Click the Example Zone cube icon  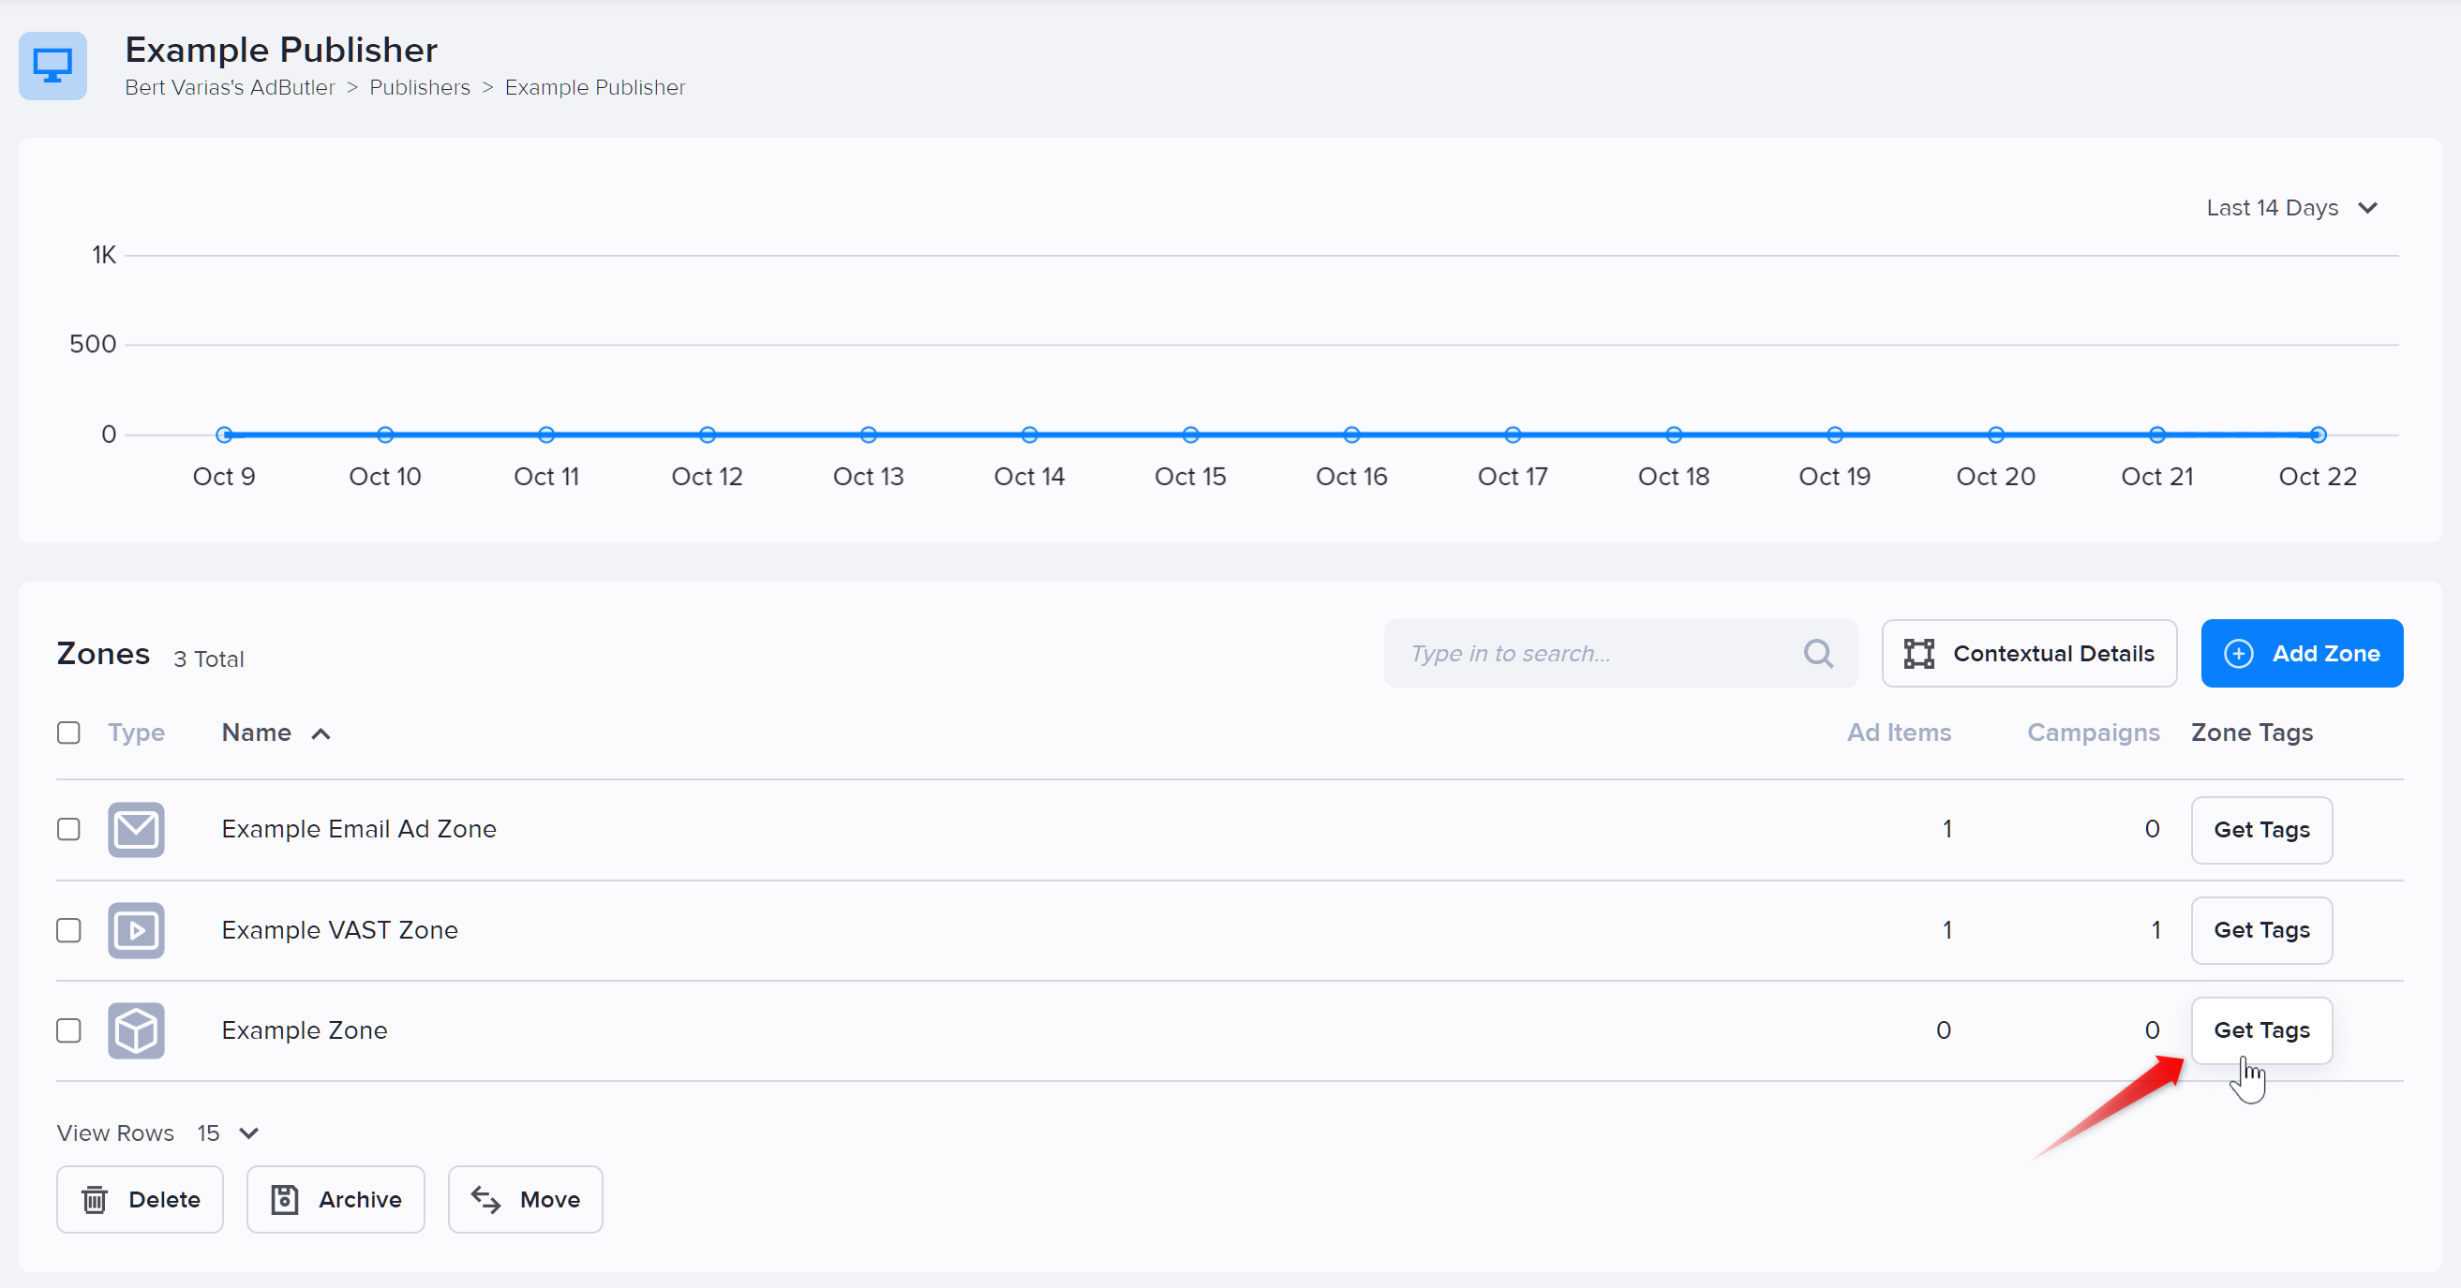[136, 1030]
